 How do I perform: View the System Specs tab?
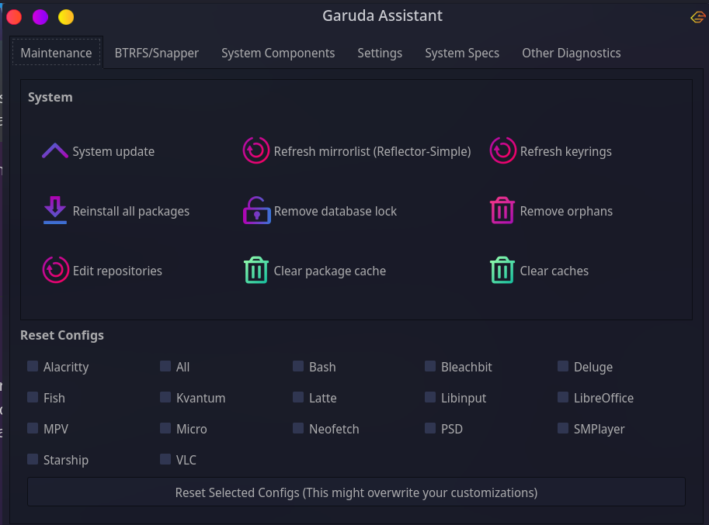[462, 53]
